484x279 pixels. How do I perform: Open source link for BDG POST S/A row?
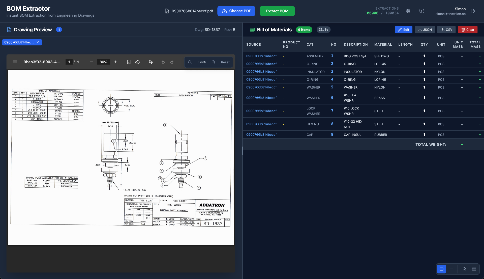tap(261, 56)
